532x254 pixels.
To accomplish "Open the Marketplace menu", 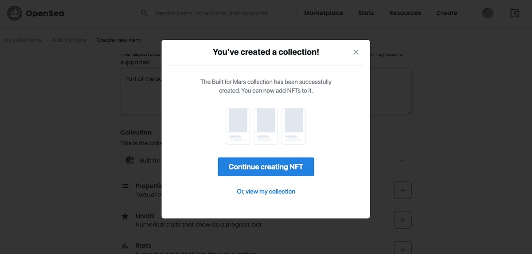I will coord(323,13).
